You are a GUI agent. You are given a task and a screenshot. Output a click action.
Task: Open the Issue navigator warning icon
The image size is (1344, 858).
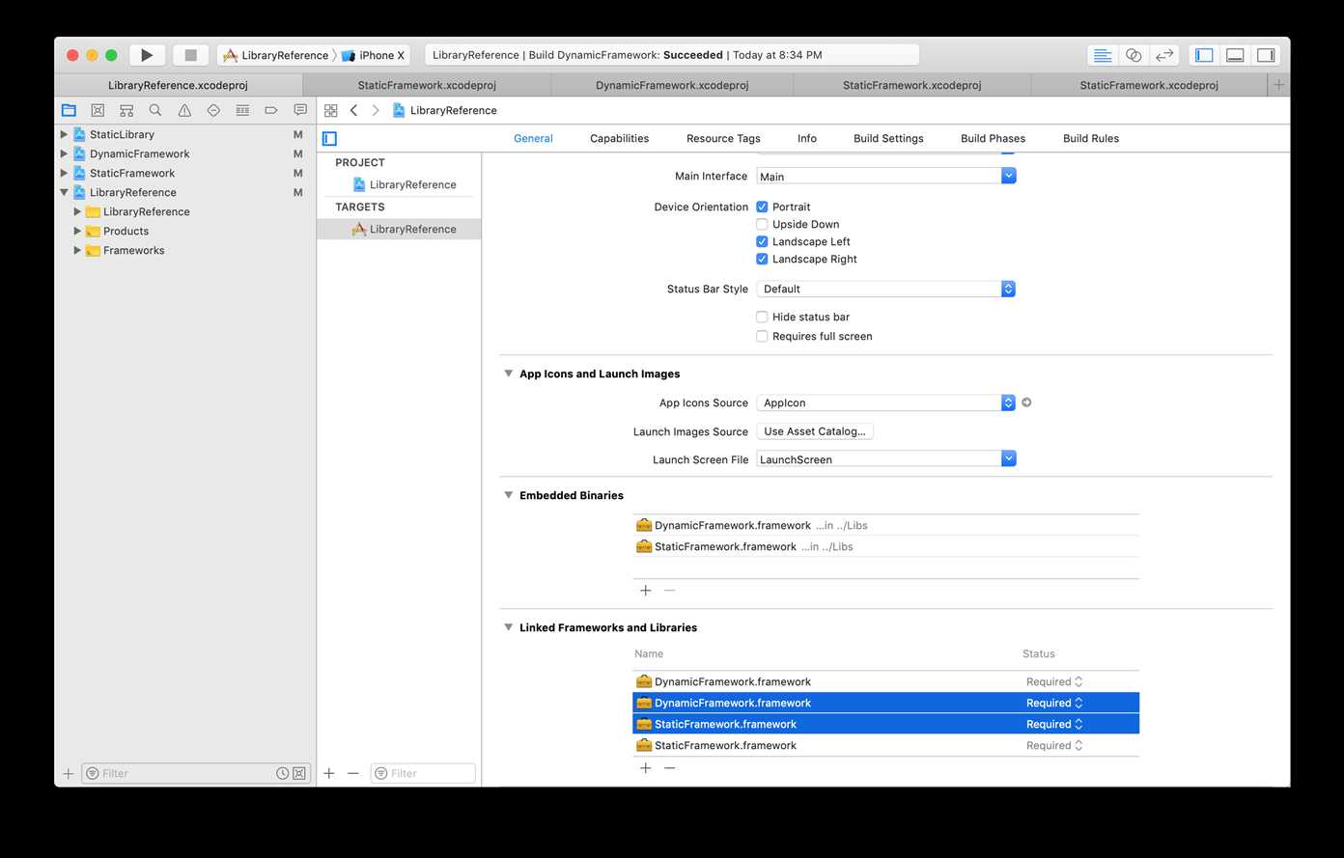coord(184,110)
